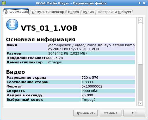
Task: Go to the Настройки MPlayer tab
Action: [114, 12]
